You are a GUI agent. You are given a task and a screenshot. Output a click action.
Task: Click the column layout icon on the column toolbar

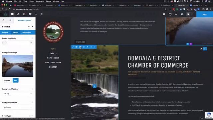tap(77, 47)
